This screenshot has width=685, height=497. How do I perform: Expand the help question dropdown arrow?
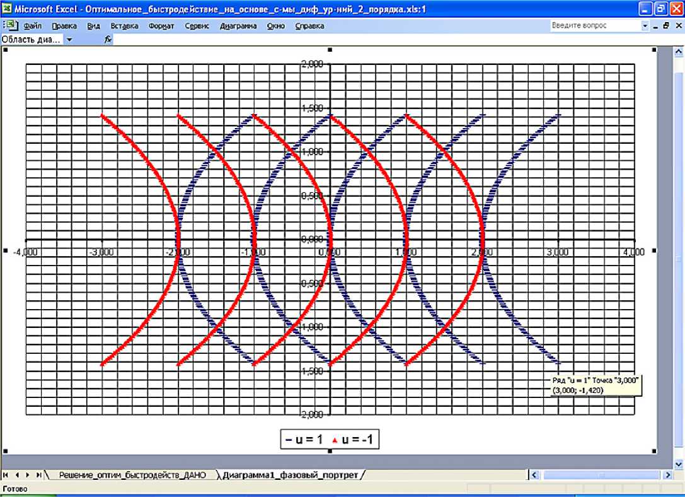click(645, 26)
